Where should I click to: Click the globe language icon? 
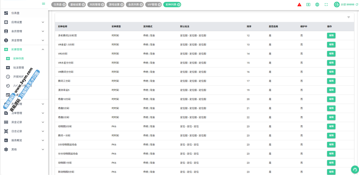[317, 5]
